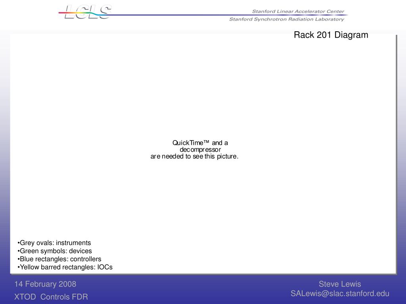Click the date '14 February 2008'

45,284
